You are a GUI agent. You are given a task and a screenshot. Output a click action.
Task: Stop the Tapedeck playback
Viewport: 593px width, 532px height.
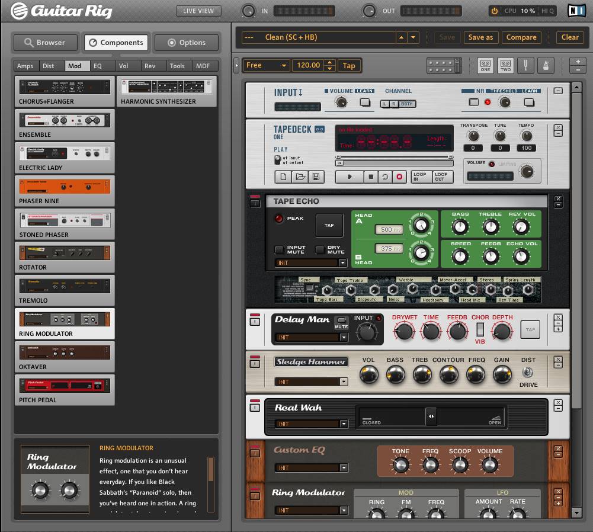tap(371, 177)
